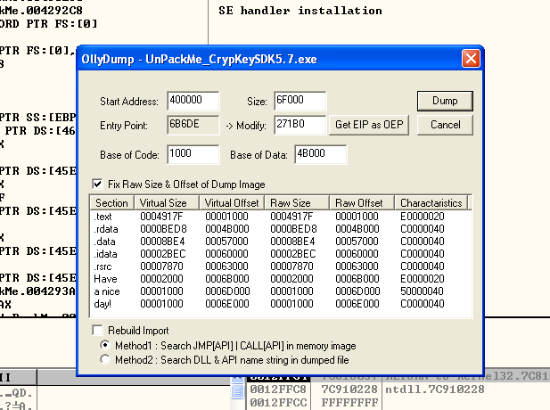The image size is (550, 410).
Task: Click the Cancel button in OllyDump
Action: point(445,125)
